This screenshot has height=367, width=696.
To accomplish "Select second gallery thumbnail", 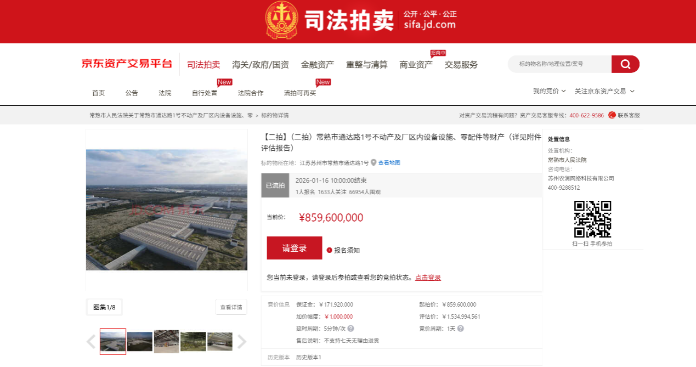I will coord(140,342).
